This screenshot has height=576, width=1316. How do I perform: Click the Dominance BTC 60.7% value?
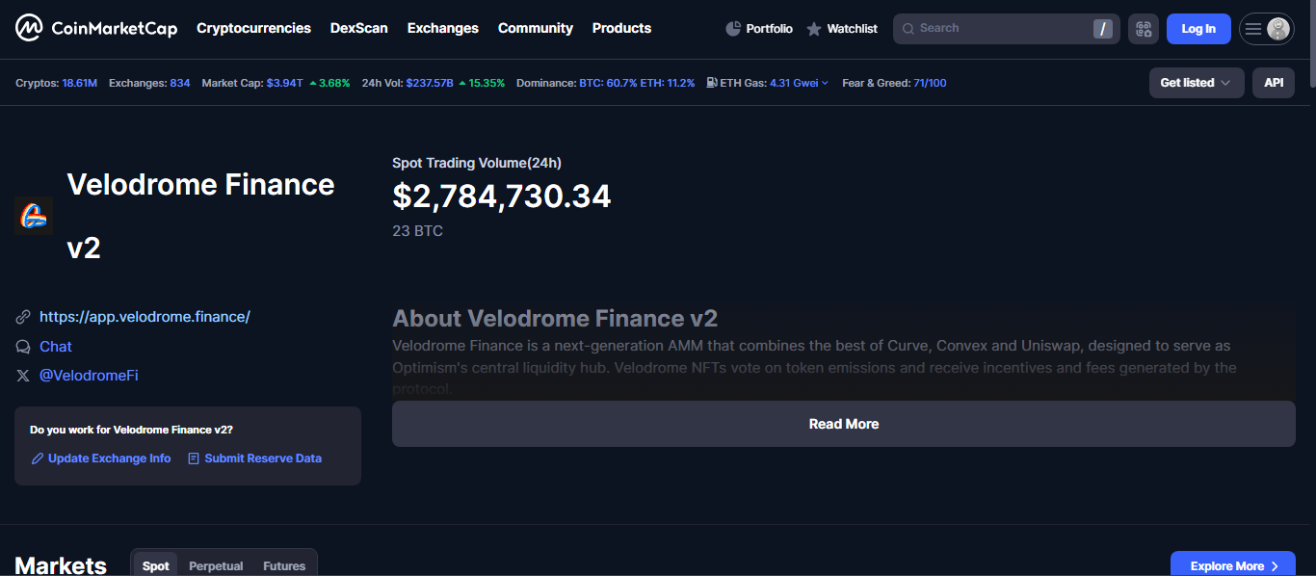point(607,83)
